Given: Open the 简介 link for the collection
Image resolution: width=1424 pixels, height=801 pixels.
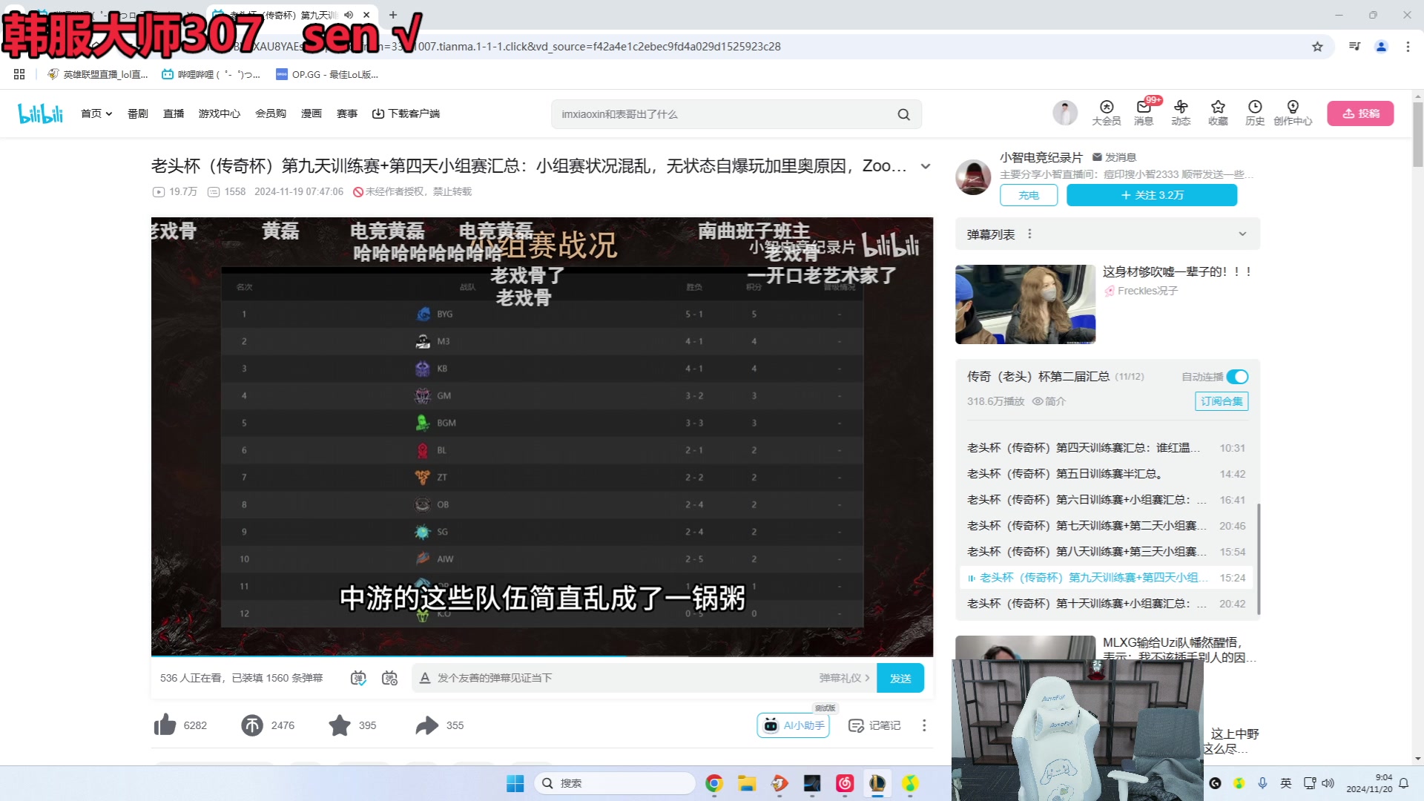Looking at the screenshot, I should (x=1049, y=401).
